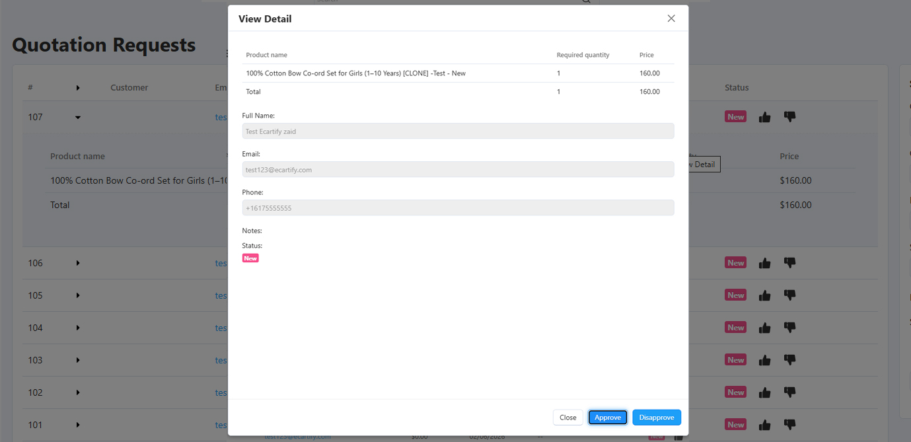Disapprove quotation 107 with thumbs-down icon
The width and height of the screenshot is (911, 442).
(x=789, y=117)
